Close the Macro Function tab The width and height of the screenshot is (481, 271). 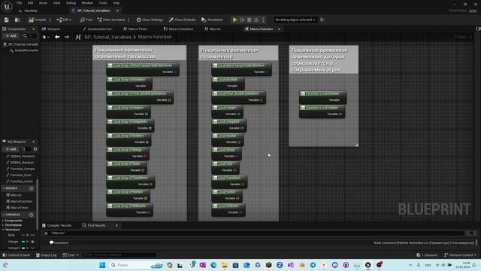pyautogui.click(x=279, y=29)
